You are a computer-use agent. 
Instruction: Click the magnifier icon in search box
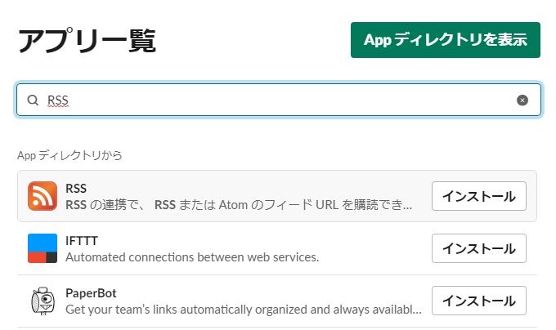coord(33,100)
